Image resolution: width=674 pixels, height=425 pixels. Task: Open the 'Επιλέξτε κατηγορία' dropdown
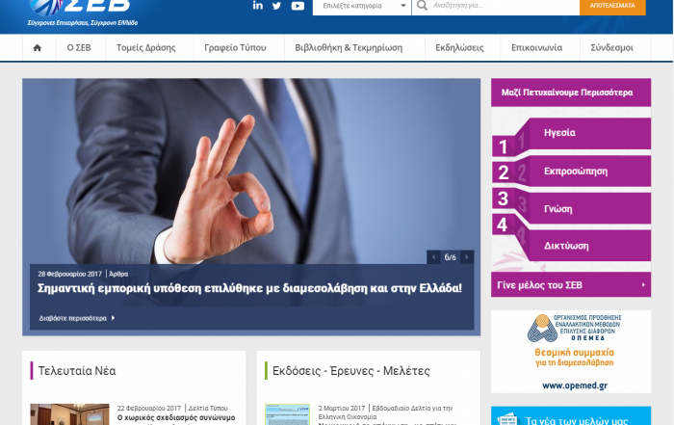pyautogui.click(x=362, y=6)
